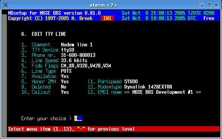222x139 pixels.
Task: Click the Deleted 'No' value
Action: [63, 87]
